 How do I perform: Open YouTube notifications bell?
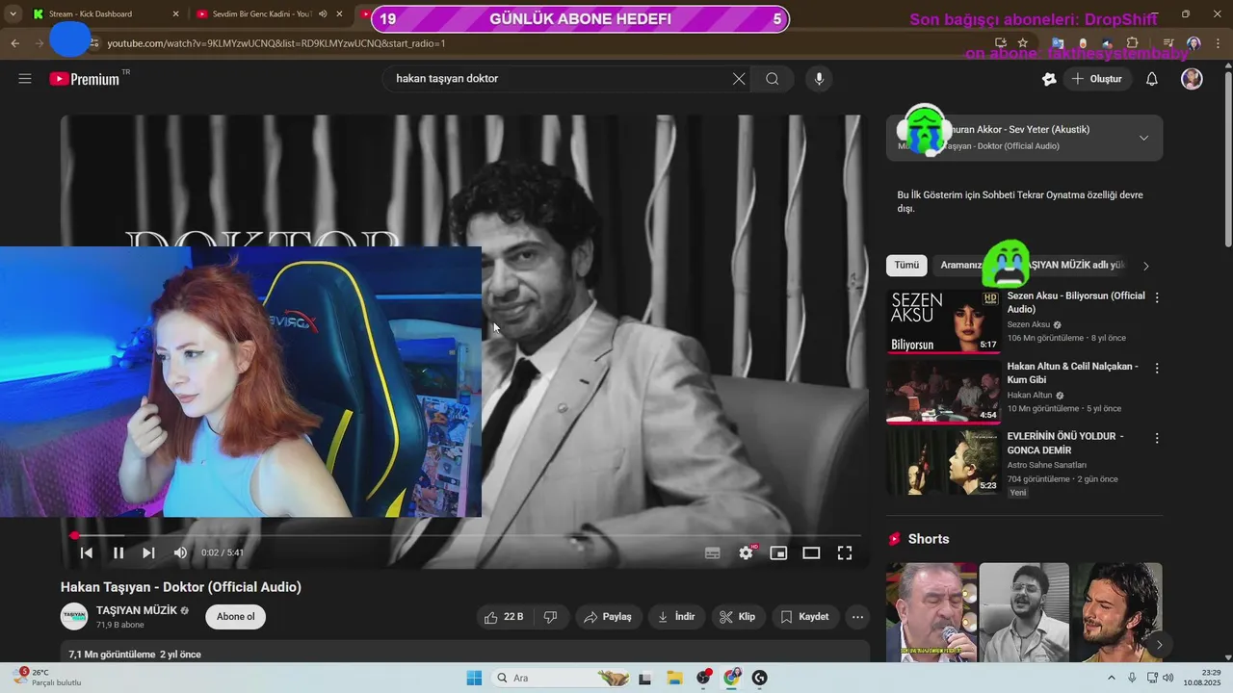click(1151, 79)
